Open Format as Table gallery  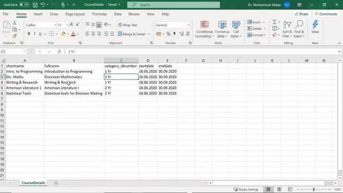pyautogui.click(x=222, y=29)
